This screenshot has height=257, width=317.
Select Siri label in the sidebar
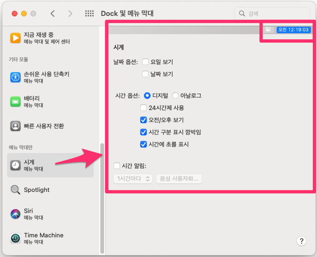[x=28, y=211]
